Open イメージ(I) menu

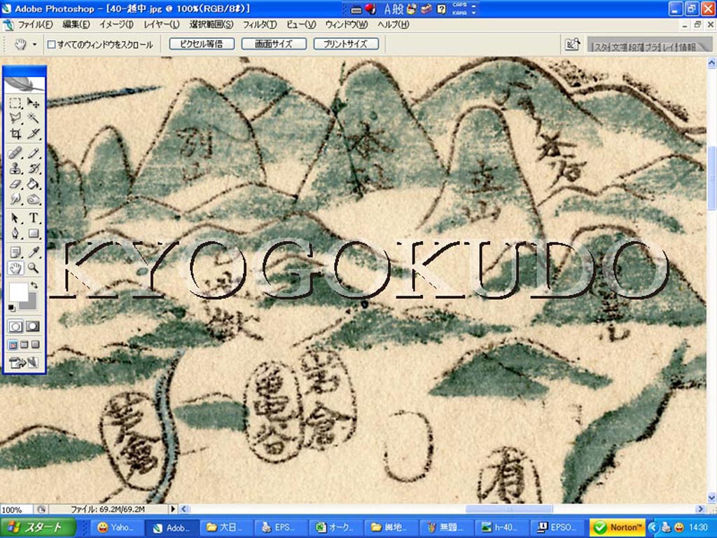click(117, 25)
